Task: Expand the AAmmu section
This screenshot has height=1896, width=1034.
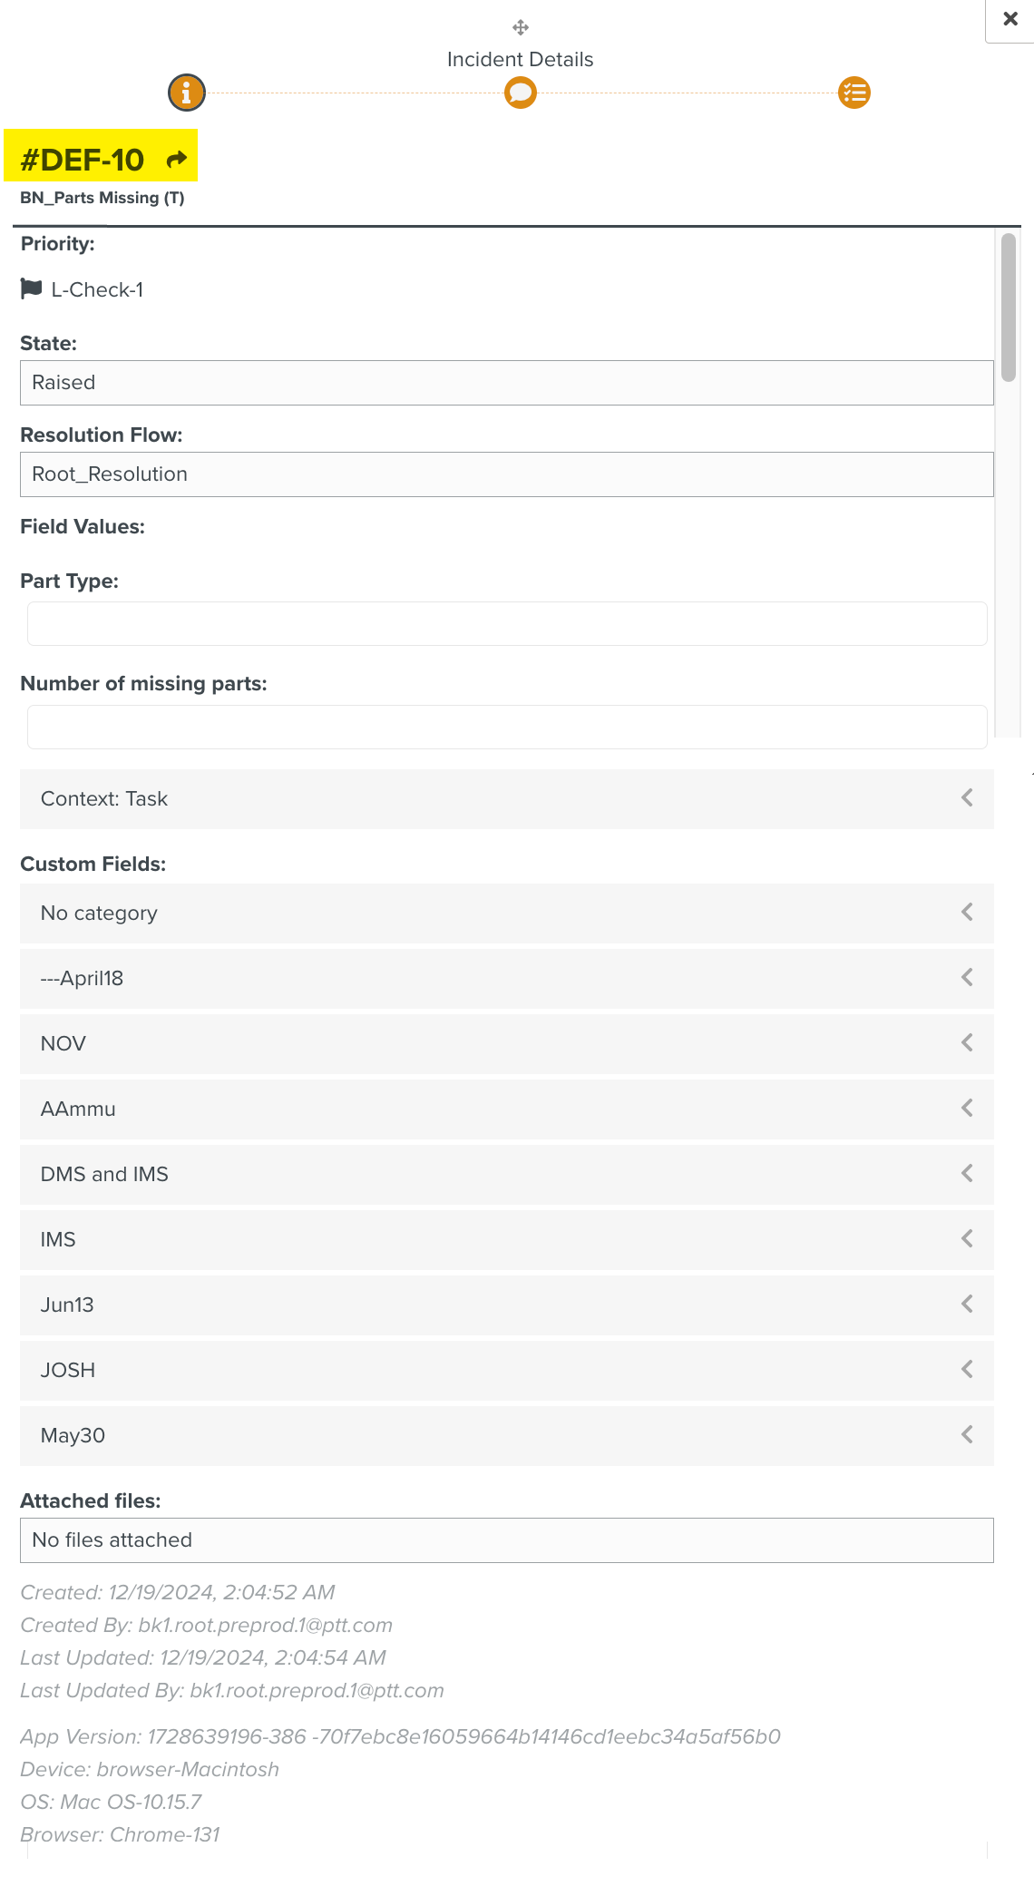Action: [x=506, y=1109]
